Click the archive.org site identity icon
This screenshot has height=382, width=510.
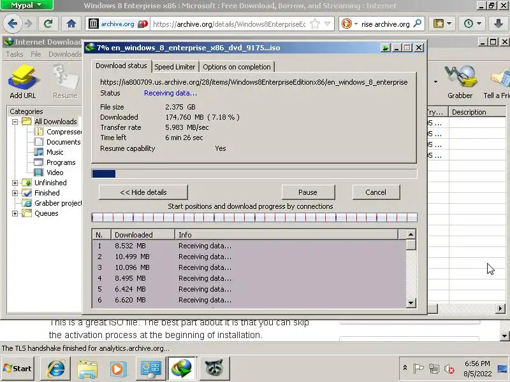pyautogui.click(x=93, y=24)
